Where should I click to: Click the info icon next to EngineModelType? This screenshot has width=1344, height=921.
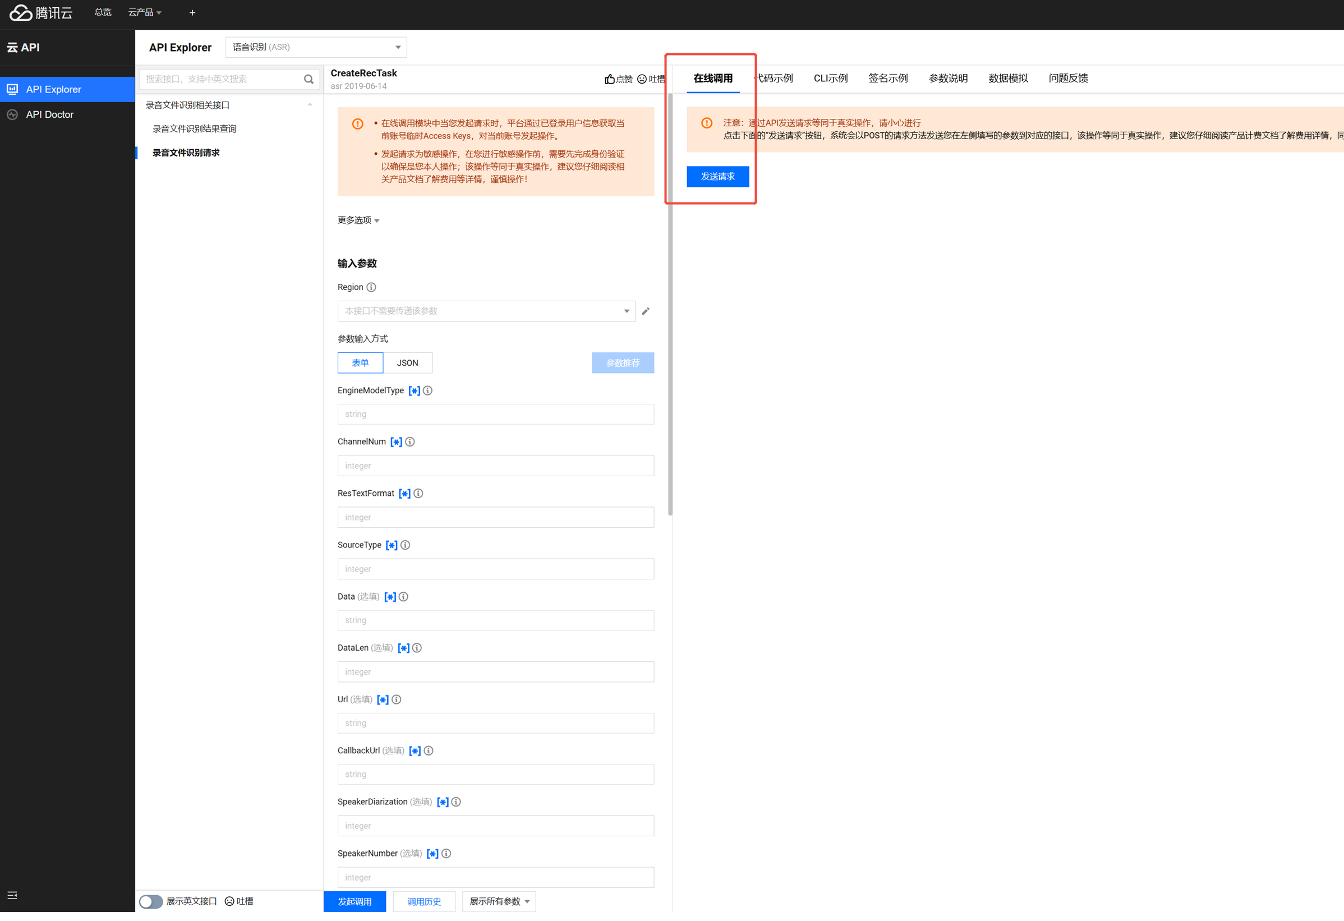(427, 390)
